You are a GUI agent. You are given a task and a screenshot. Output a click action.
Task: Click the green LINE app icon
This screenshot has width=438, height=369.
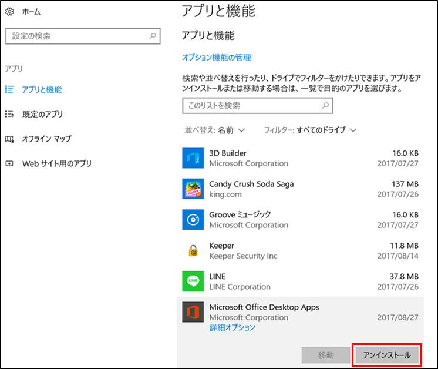click(x=193, y=281)
